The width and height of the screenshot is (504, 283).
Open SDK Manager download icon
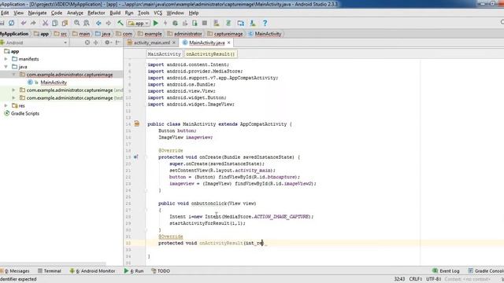click(x=253, y=23)
